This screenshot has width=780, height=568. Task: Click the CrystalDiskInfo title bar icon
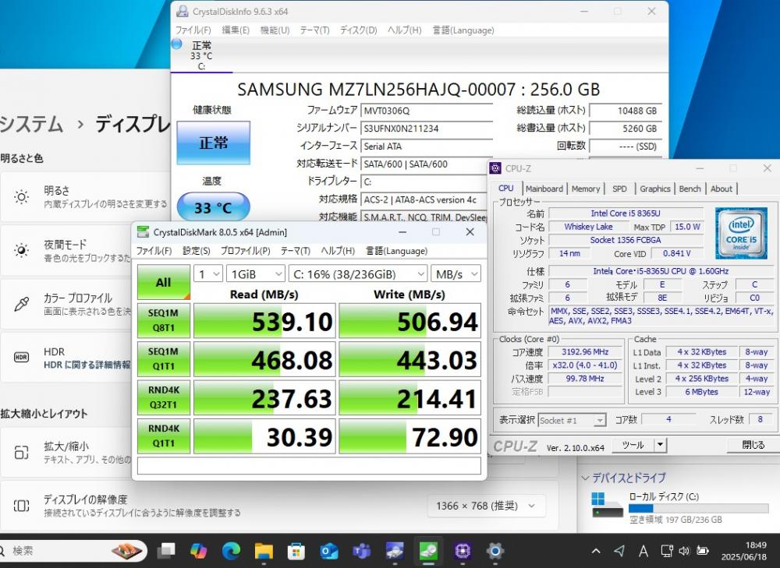coord(183,11)
